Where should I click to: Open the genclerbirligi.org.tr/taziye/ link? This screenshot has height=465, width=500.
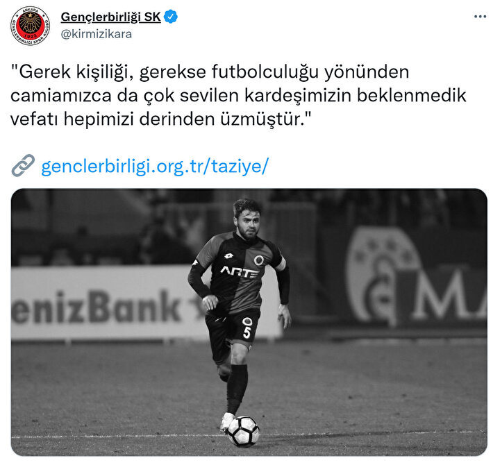tap(155, 166)
